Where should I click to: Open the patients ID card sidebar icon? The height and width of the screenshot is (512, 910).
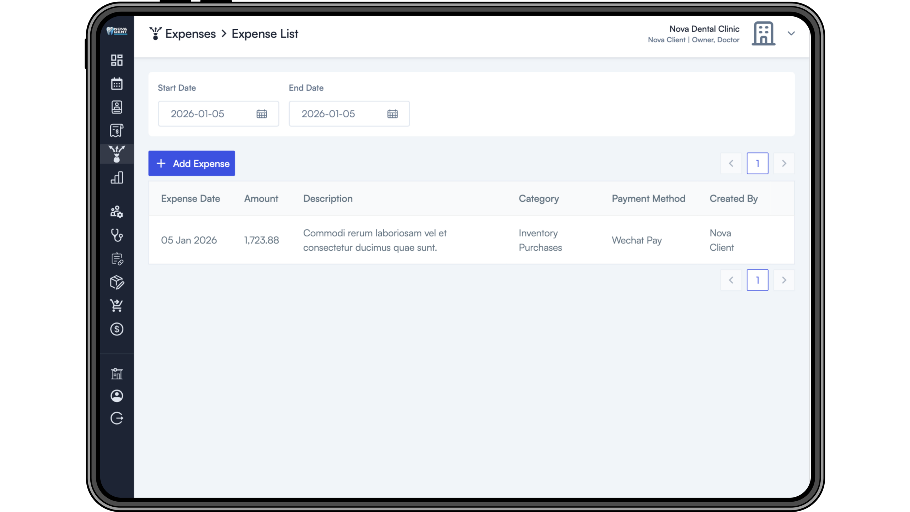(x=117, y=107)
